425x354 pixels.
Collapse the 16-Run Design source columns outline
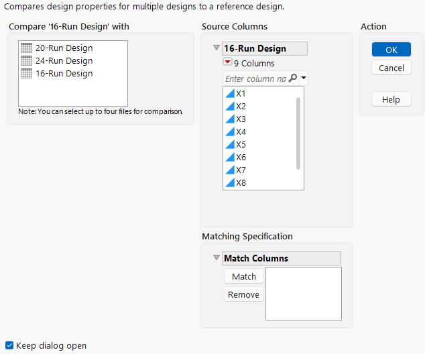click(216, 48)
